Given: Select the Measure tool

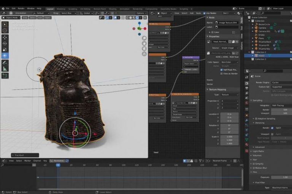Looking at the screenshot, I should coord(5,69).
